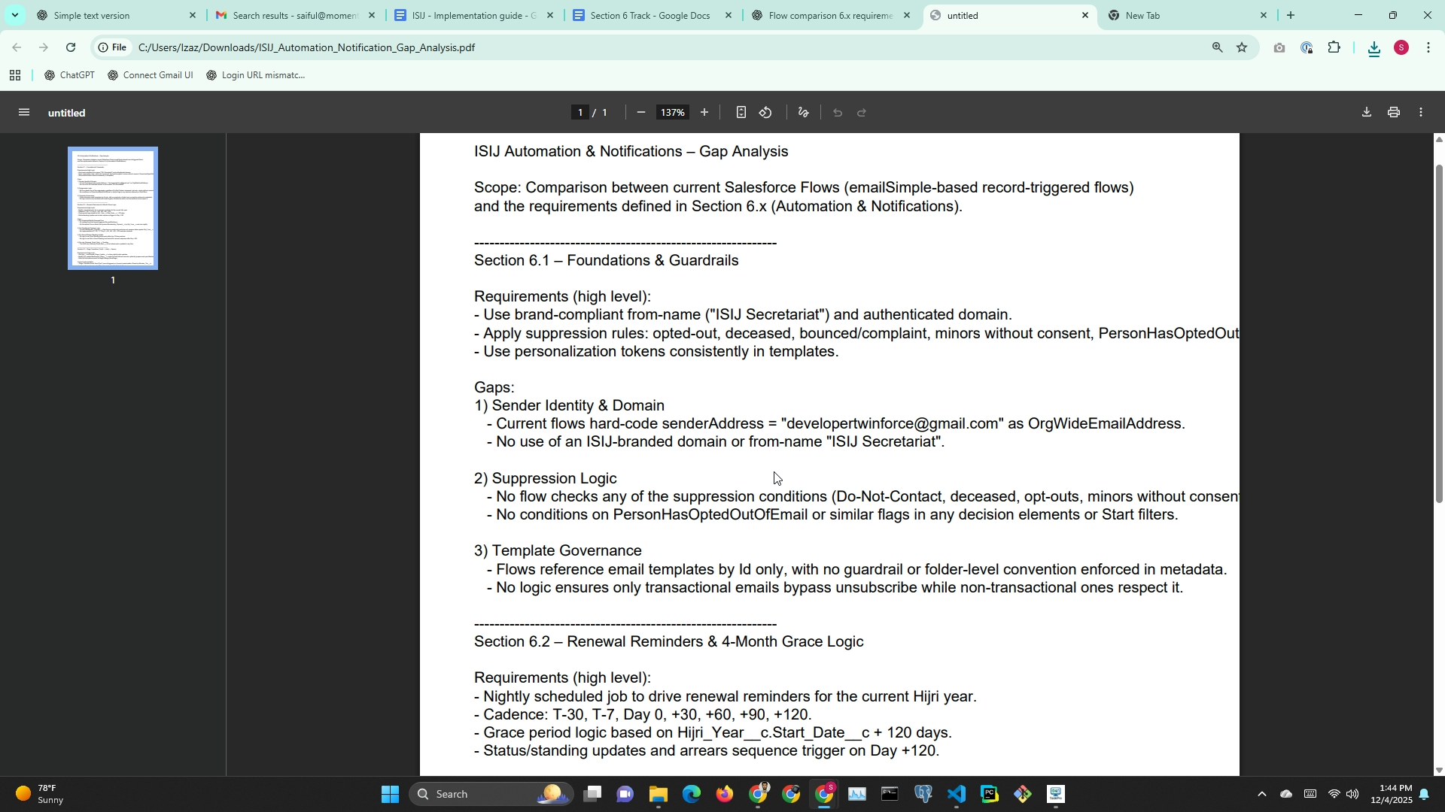
Task: Switch to Section 6 Track Google Docs tab
Action: click(649, 15)
